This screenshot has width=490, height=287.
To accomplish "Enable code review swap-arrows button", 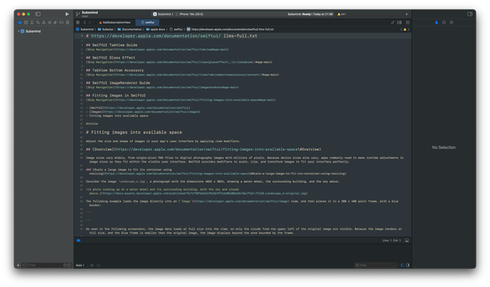I will (x=393, y=23).
